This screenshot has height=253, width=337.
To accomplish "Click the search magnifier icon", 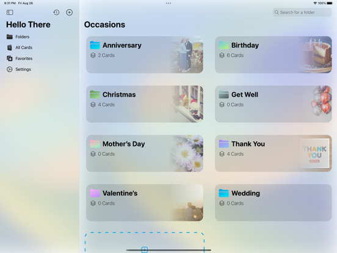I will 277,12.
